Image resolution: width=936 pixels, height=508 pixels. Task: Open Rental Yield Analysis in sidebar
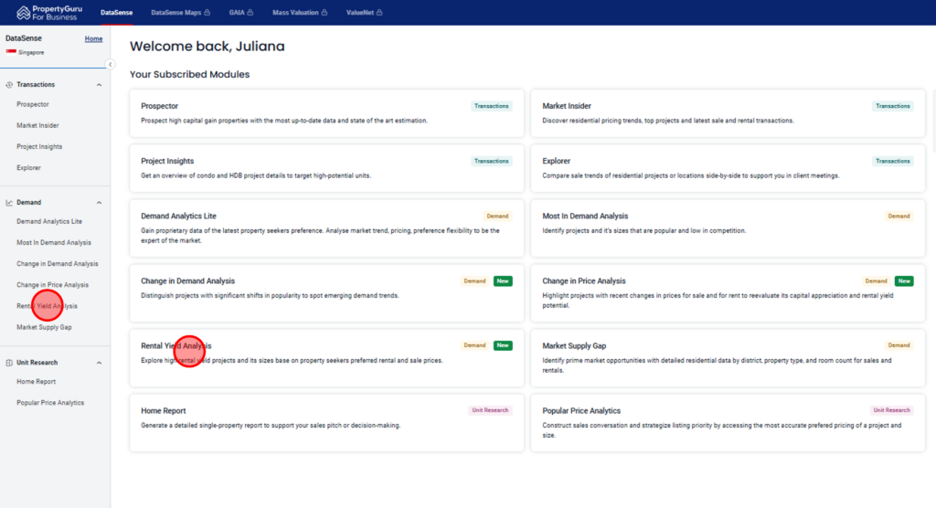pyautogui.click(x=48, y=306)
